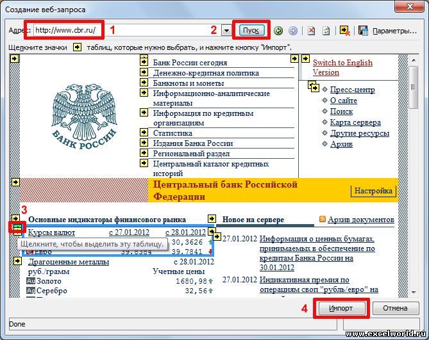Viewport: 429px width, 340px height.
Task: Select table arrow beside the striped banner
Action: click(x=16, y=182)
